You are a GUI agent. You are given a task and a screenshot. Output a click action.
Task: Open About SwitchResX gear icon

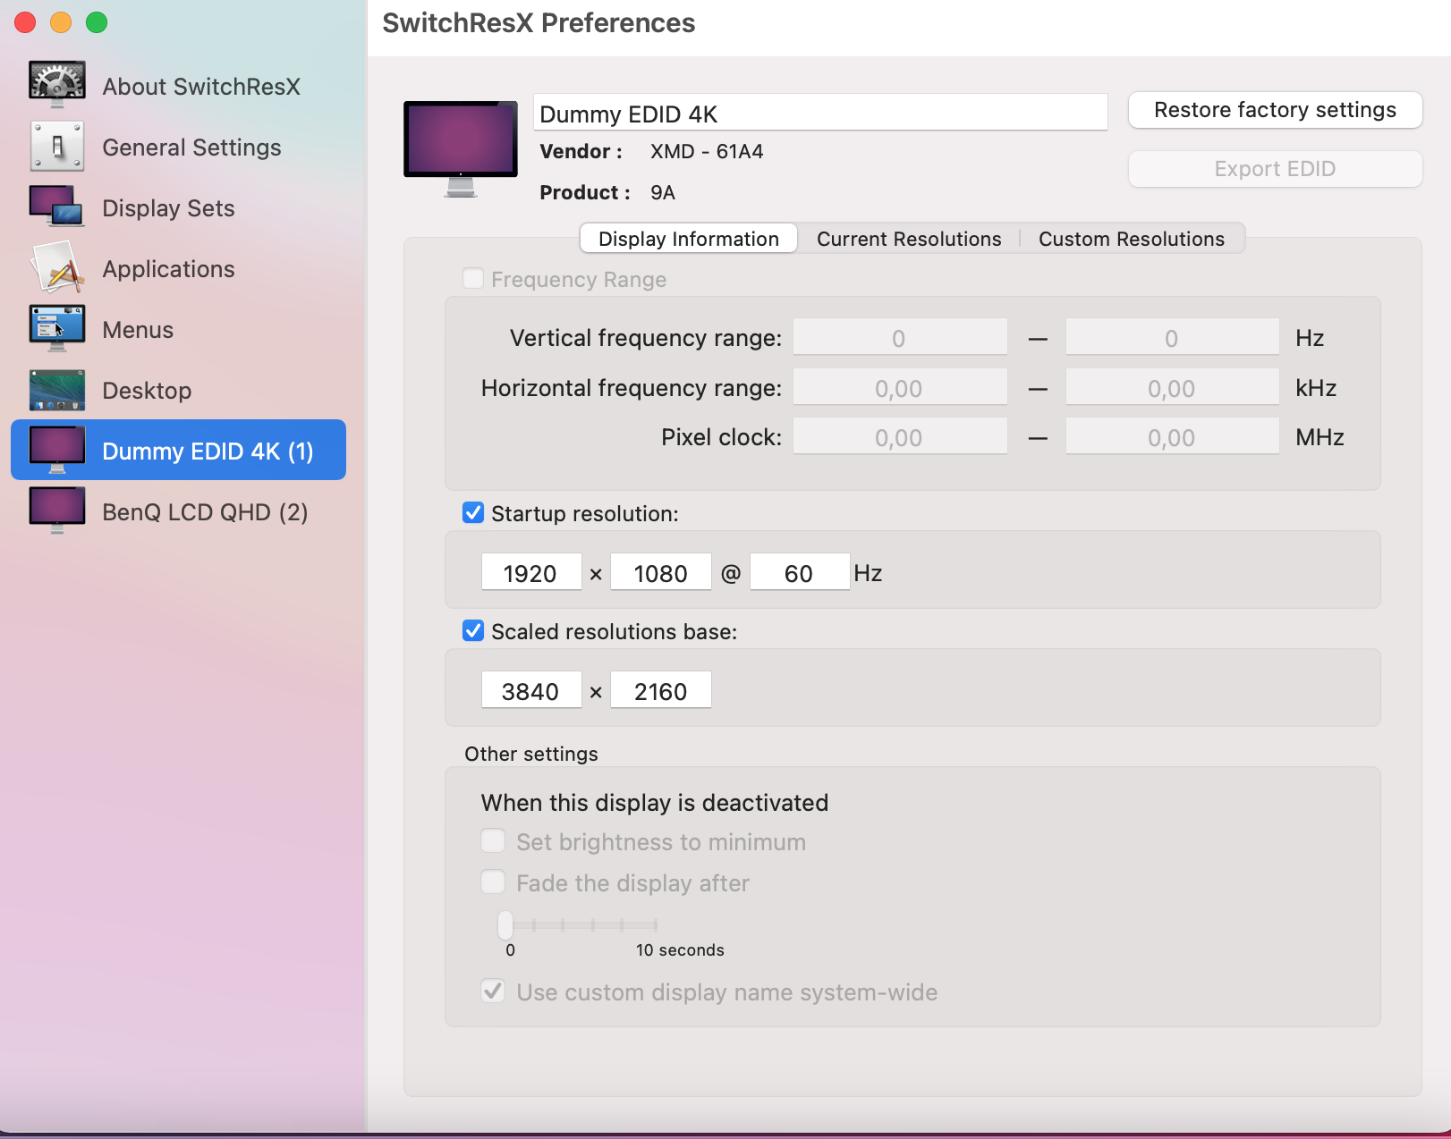(57, 85)
